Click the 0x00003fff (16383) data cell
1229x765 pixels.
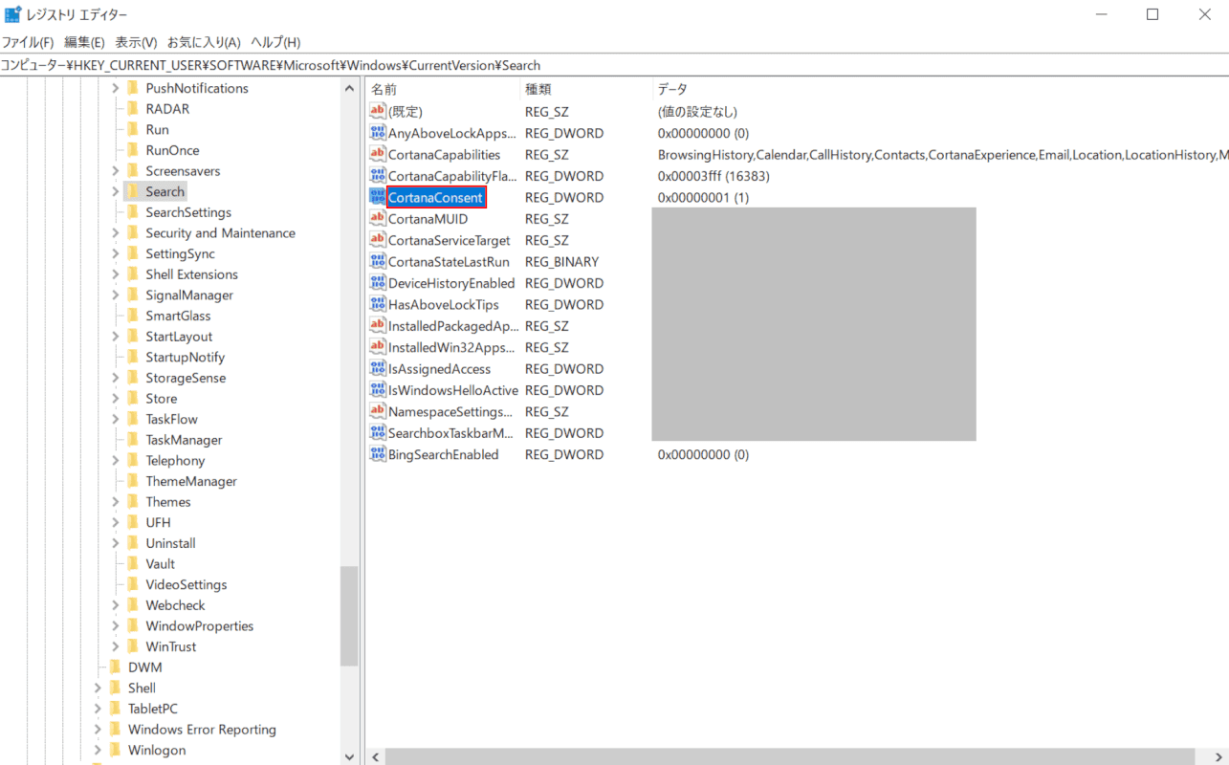click(713, 176)
